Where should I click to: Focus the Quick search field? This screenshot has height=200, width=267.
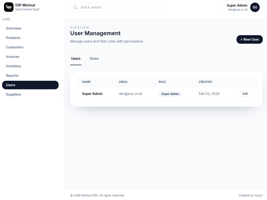pos(118,7)
